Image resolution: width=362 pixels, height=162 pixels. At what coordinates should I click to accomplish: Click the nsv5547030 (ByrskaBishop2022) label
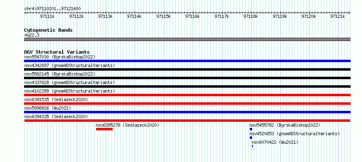[60, 57]
